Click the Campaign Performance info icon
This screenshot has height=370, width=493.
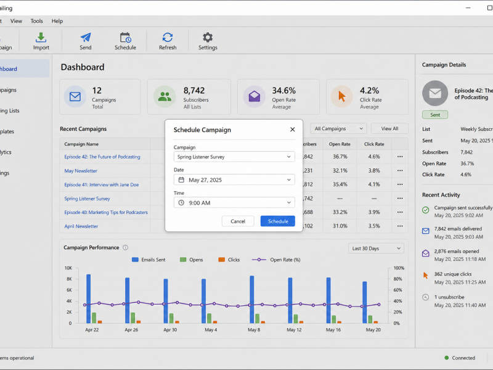coord(125,248)
